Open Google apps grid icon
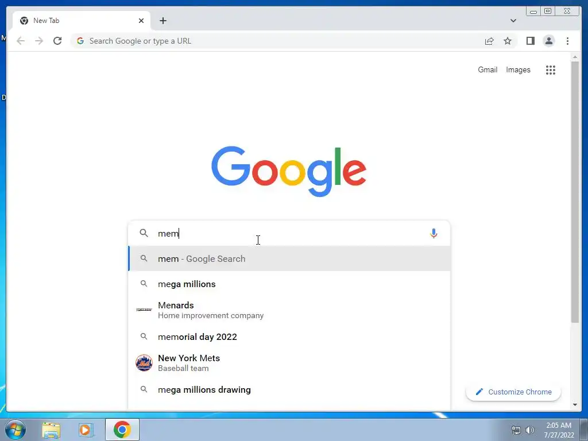588x441 pixels. tap(550, 69)
